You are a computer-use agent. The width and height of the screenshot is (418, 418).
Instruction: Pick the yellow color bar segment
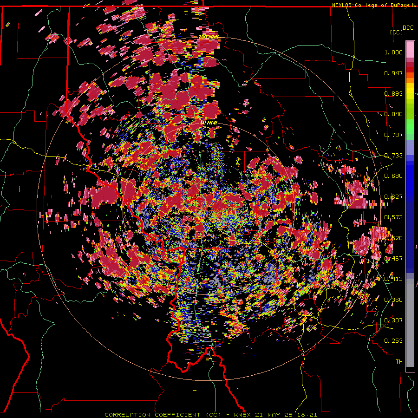[x=410, y=91]
